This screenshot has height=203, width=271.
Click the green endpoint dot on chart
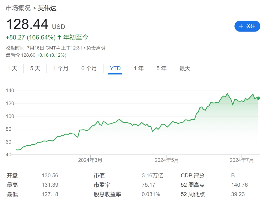[258, 98]
